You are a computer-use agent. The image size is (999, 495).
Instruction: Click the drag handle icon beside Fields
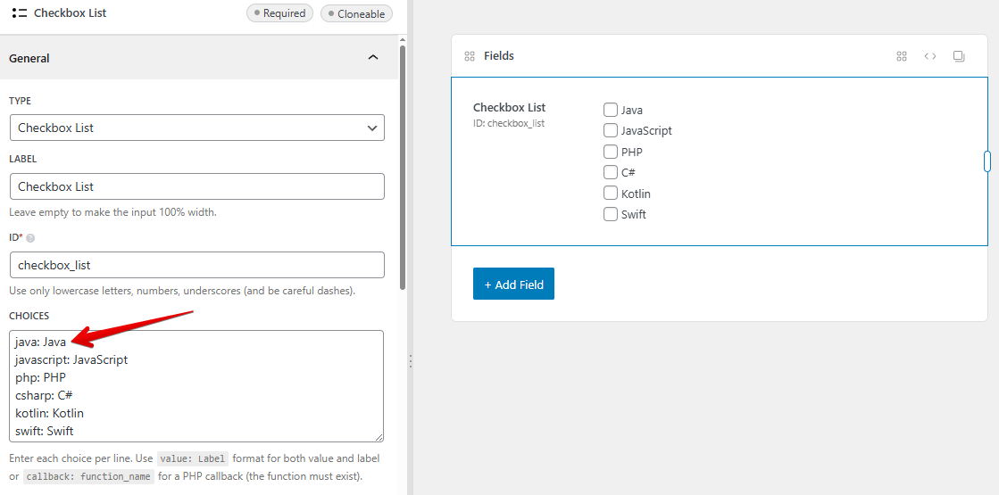coord(470,56)
